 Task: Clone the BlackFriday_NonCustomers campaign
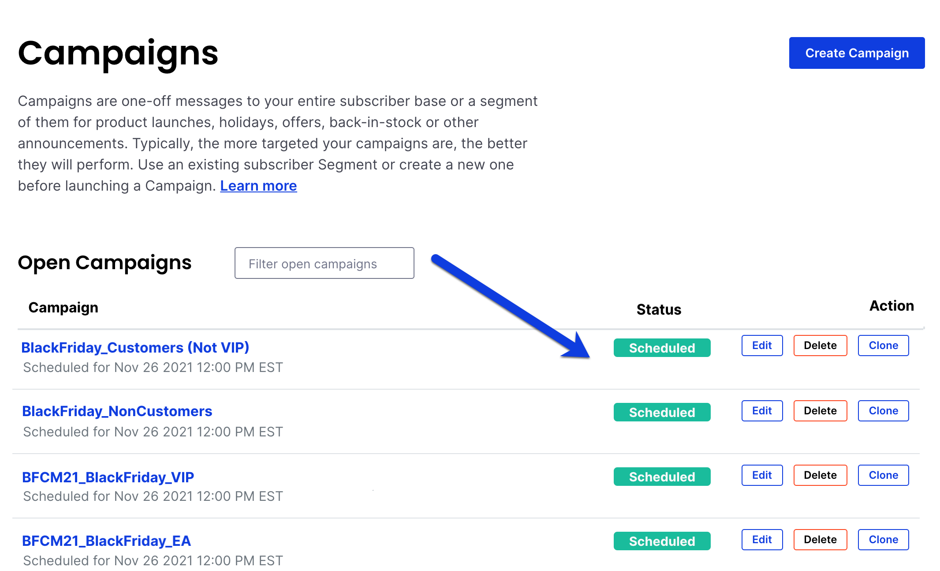tap(883, 411)
